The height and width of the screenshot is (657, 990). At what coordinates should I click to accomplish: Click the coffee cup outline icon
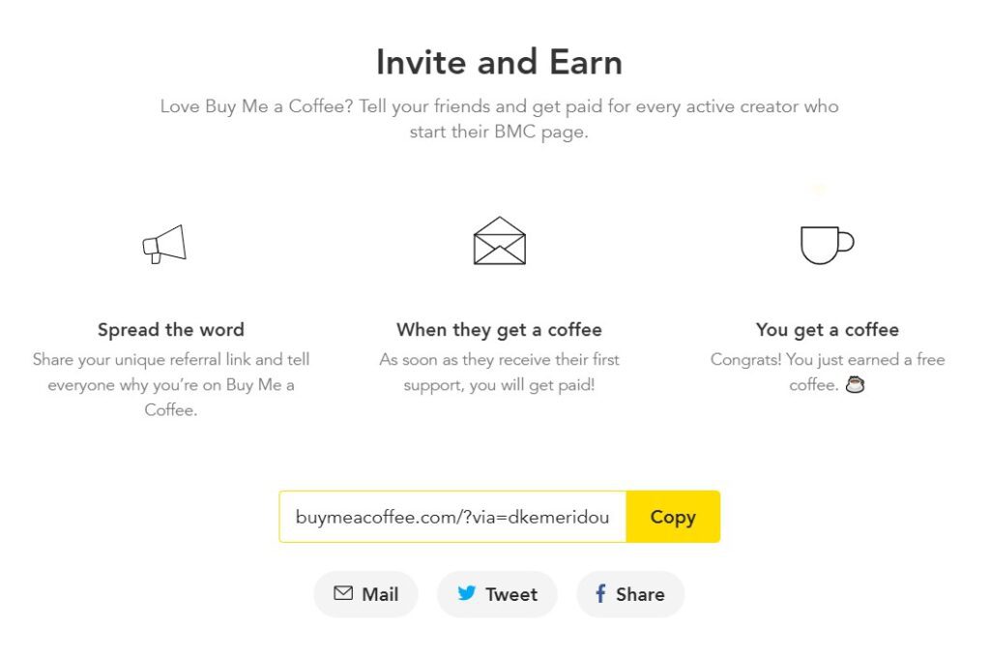point(828,245)
